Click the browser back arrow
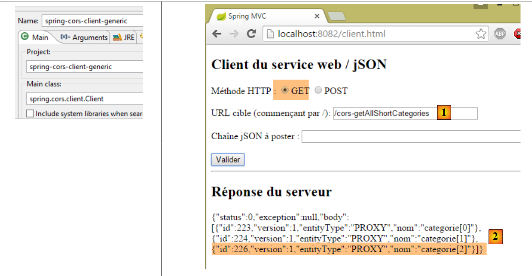The image size is (532, 276). [x=217, y=34]
